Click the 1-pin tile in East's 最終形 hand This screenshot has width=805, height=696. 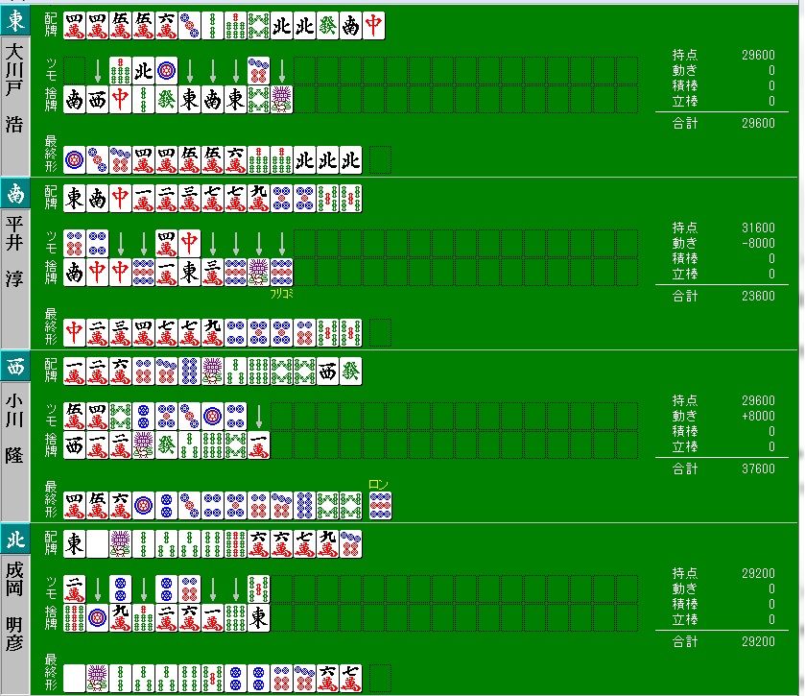(74, 160)
